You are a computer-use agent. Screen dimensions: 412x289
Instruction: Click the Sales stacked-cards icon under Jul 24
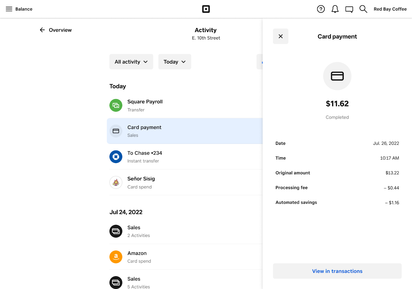click(116, 231)
